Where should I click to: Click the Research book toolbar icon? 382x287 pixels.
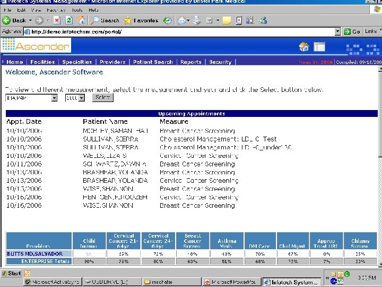(x=250, y=21)
